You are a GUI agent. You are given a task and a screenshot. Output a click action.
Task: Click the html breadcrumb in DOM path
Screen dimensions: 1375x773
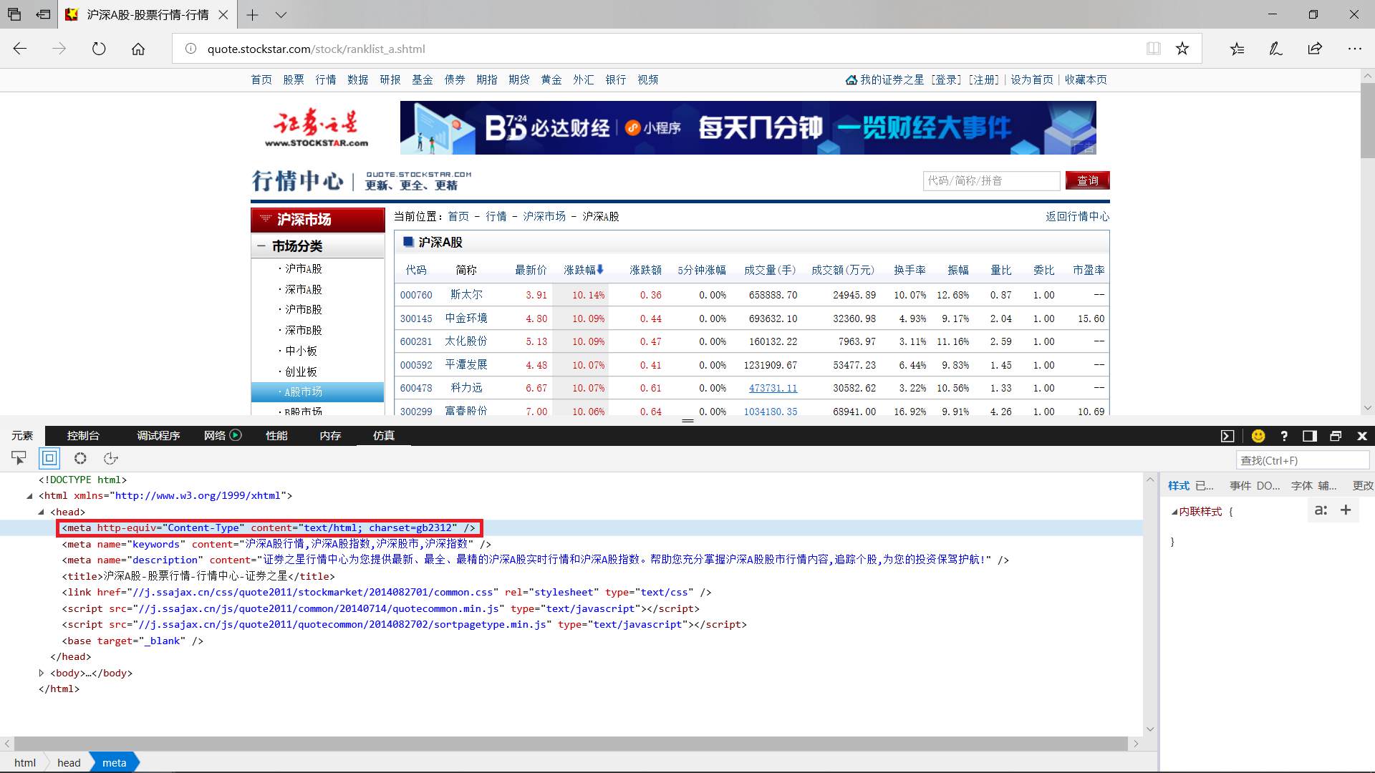25,762
